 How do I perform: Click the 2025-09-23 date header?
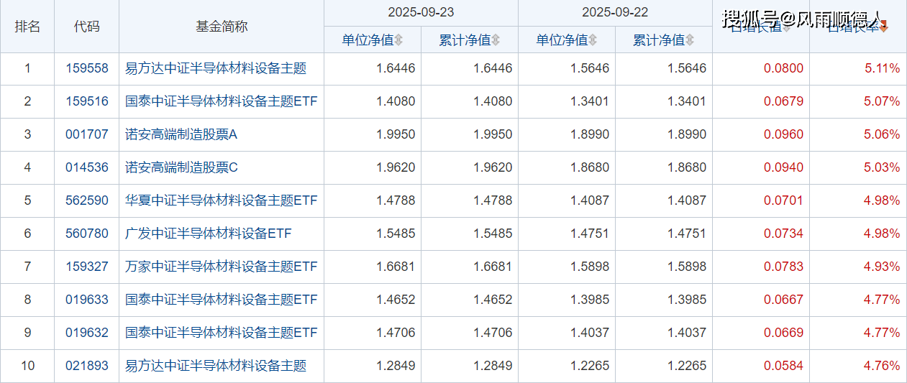[x=421, y=13]
